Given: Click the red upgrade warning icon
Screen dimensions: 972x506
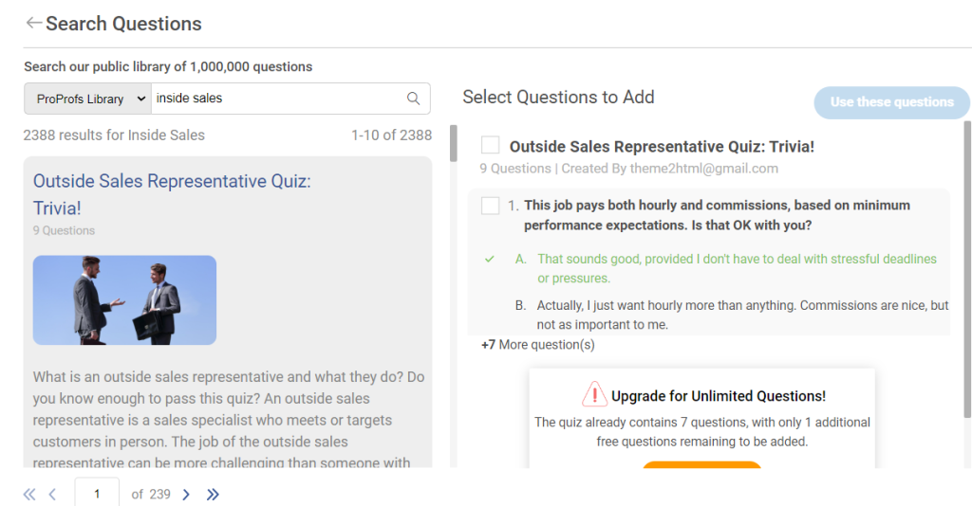Looking at the screenshot, I should tap(594, 395).
